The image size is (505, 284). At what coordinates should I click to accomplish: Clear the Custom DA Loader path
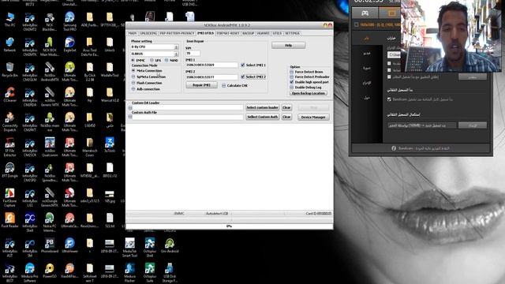click(x=286, y=107)
